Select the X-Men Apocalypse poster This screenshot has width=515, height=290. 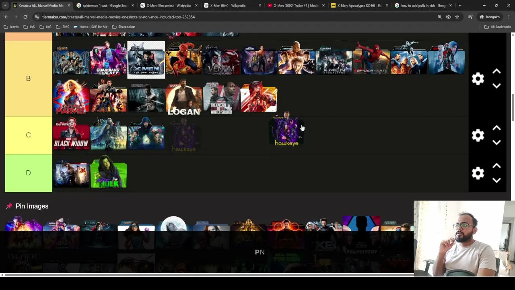click(x=334, y=60)
